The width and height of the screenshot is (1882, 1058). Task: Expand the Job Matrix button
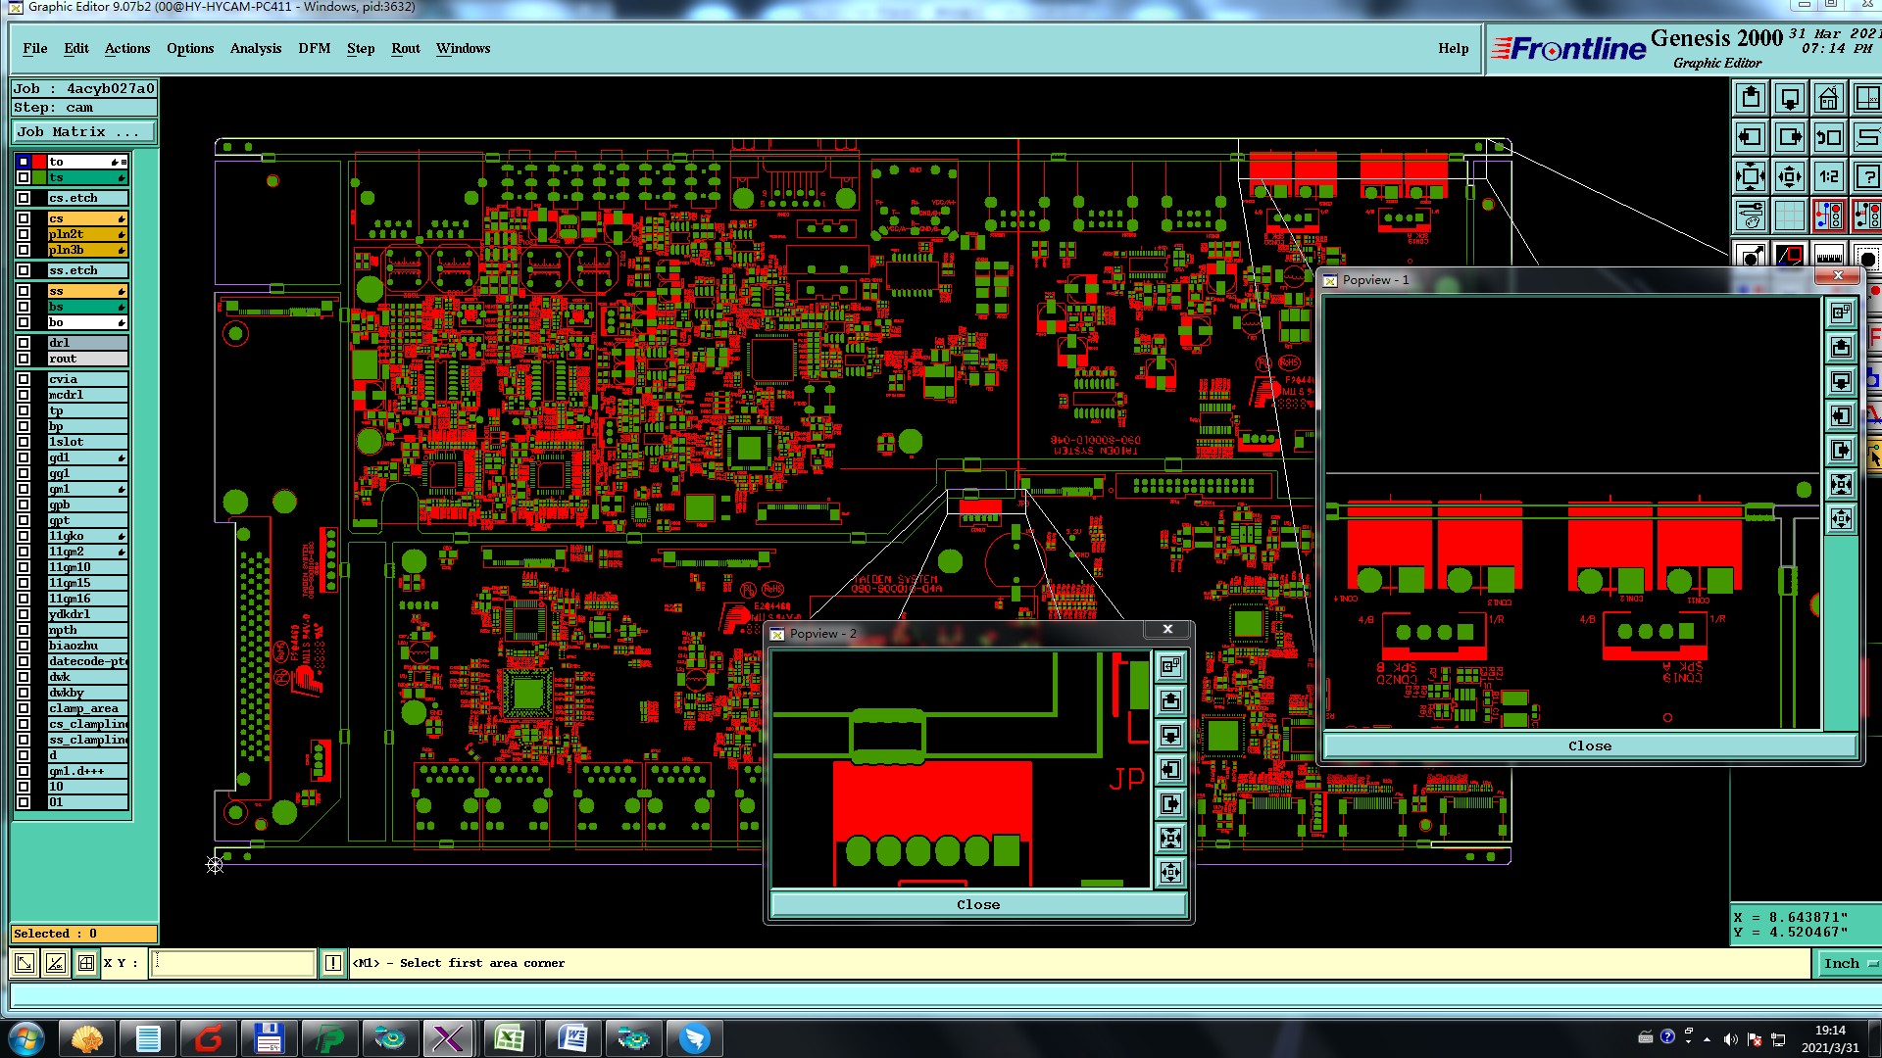[x=83, y=131]
